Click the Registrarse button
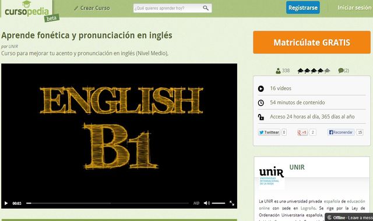This screenshot has width=373, height=221. 303,8
